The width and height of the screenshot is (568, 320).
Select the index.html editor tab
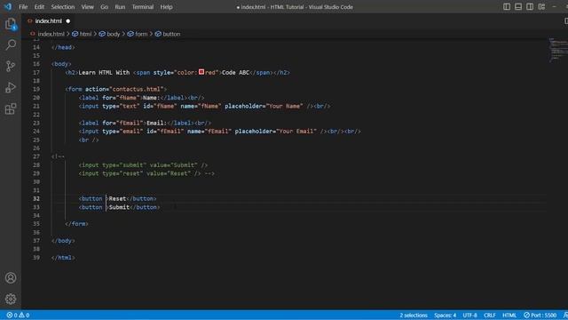[x=49, y=21]
